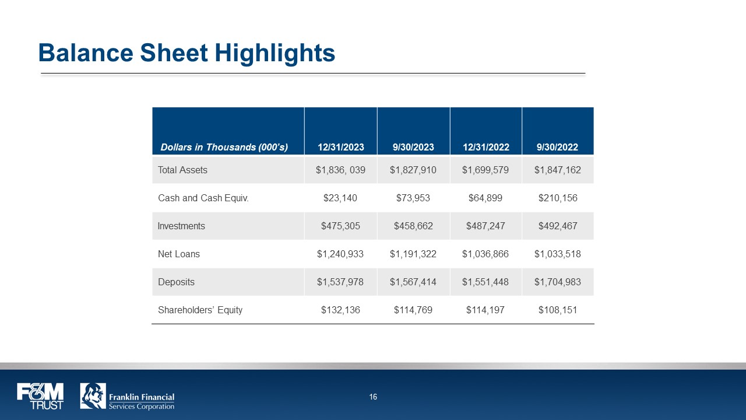
Task: Select the Shareholders' Equity row label
Action: pyautogui.click(x=200, y=310)
